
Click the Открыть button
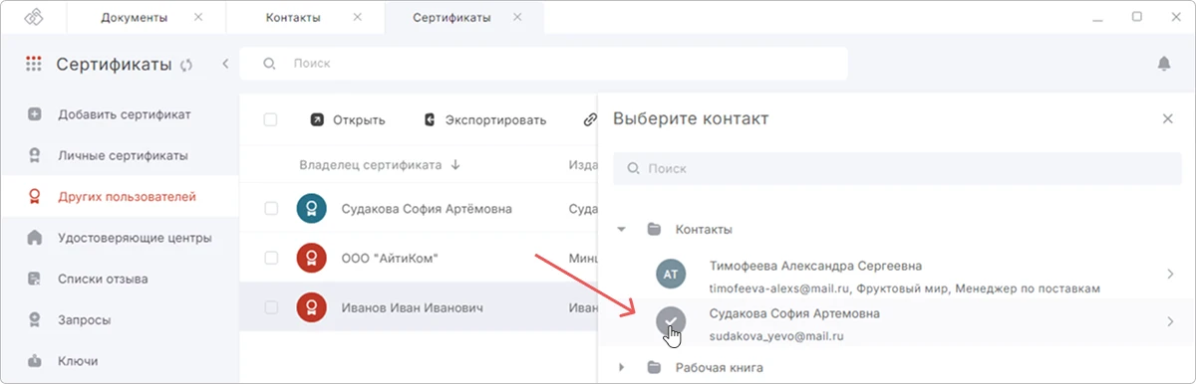347,120
